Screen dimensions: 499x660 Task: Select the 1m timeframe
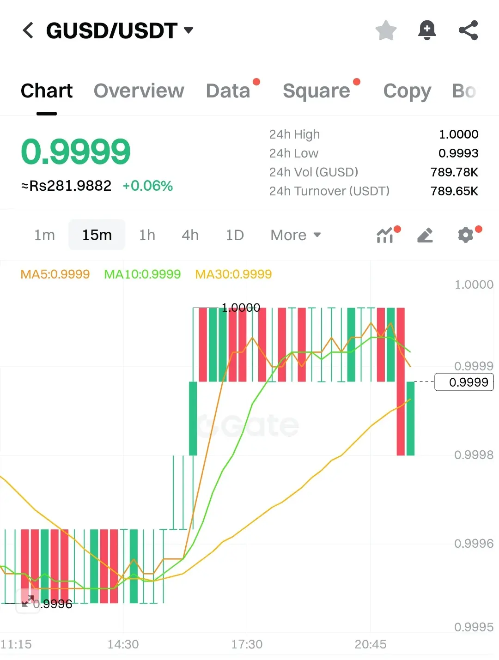click(x=44, y=235)
